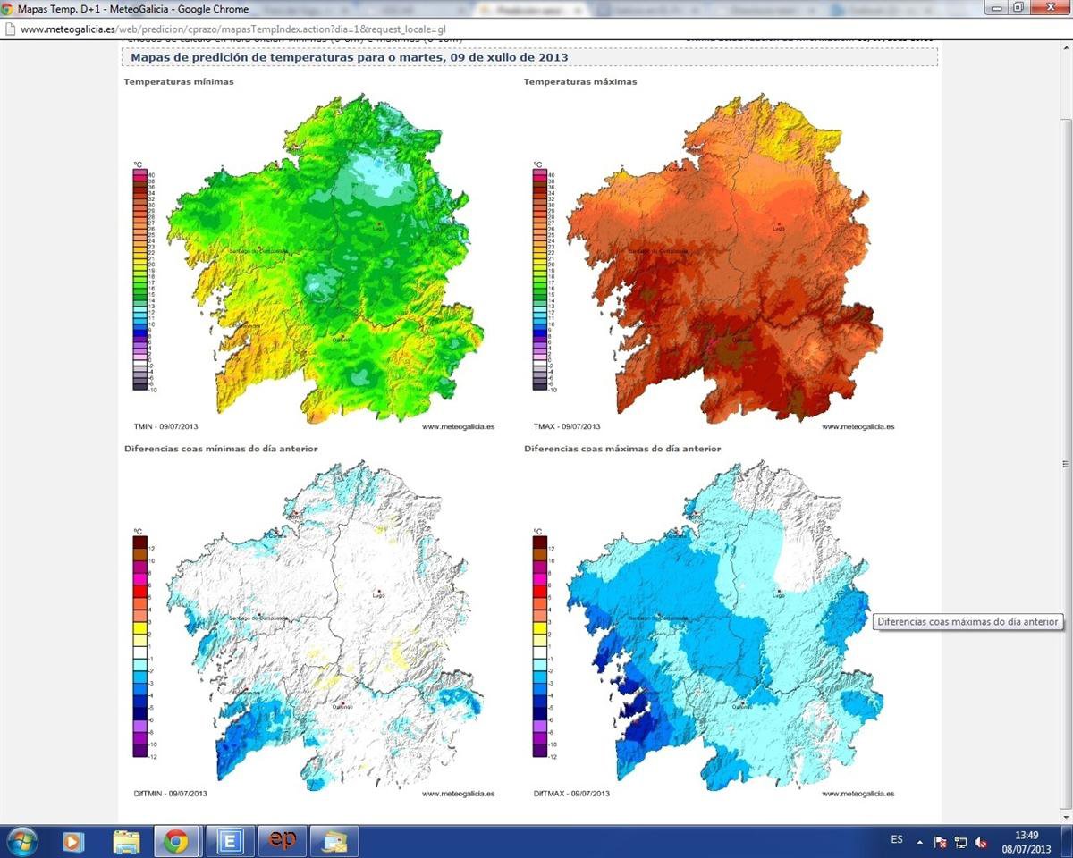Image resolution: width=1073 pixels, height=858 pixels.
Task: Click the volume speaker tray icon
Action: coord(981,841)
